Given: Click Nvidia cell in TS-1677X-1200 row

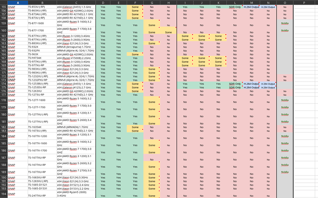Looking at the screenshot, I should pyautogui.click(x=285, y=136).
